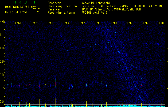Click the 0754 time marker
This screenshot has width=168, height=107.
[66, 23]
